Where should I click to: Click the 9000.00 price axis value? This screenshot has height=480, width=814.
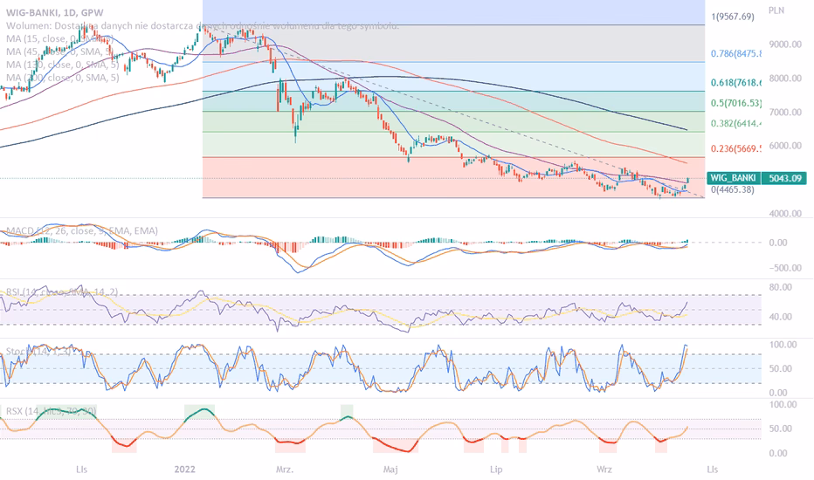pyautogui.click(x=785, y=45)
